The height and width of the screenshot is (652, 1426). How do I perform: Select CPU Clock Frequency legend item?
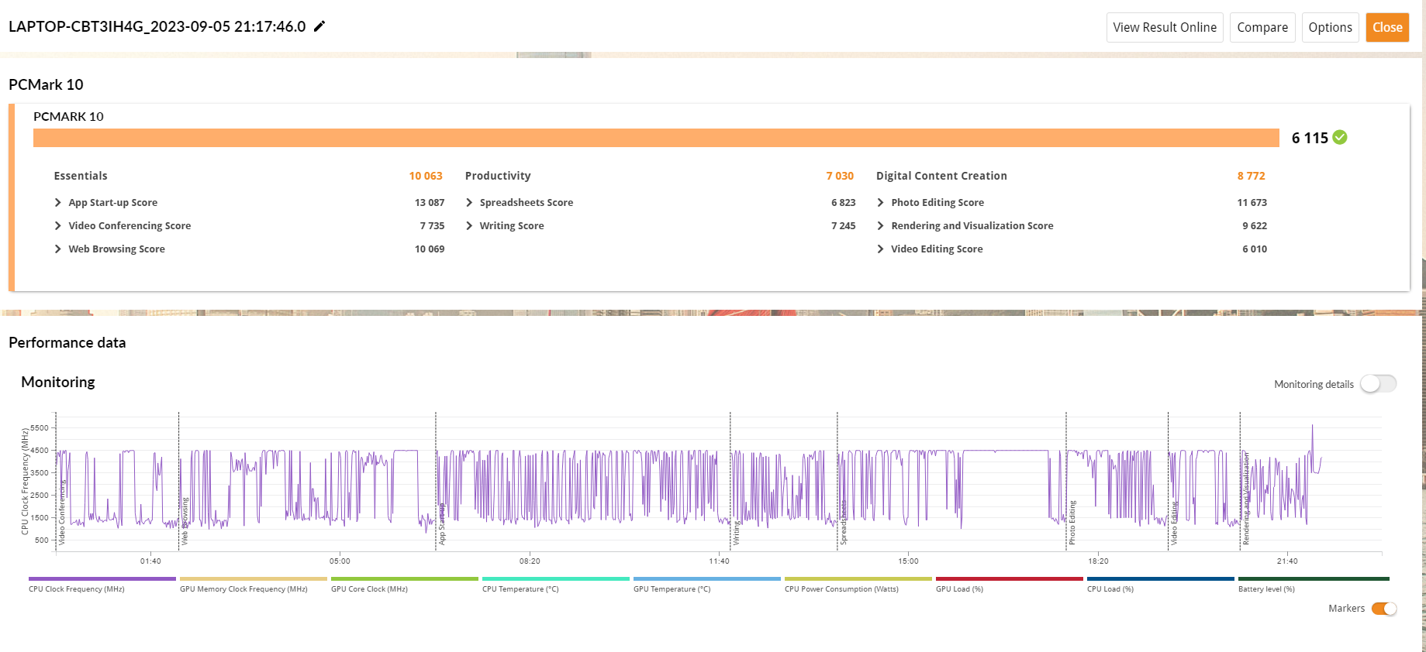102,584
